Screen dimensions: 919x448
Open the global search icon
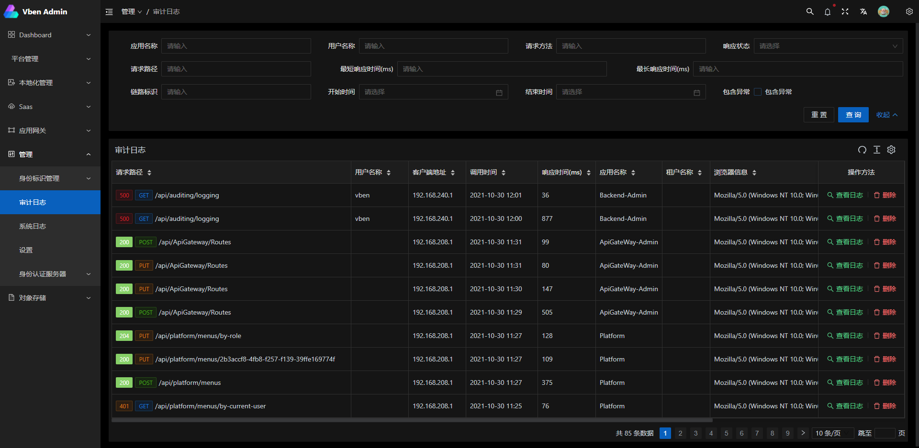click(809, 11)
